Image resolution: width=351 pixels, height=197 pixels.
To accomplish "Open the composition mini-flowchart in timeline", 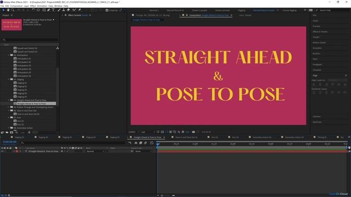I will click(130, 143).
